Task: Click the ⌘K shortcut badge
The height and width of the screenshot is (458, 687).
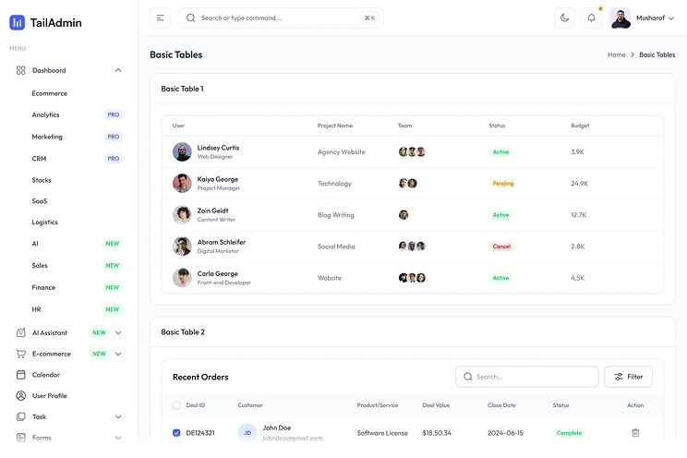Action: click(369, 18)
